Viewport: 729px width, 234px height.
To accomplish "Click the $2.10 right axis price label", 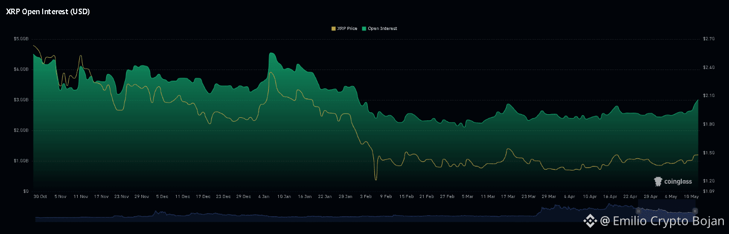I will click(x=709, y=95).
